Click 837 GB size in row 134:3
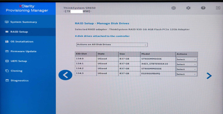The width and height of the screenshot is (223, 114). click(129, 73)
